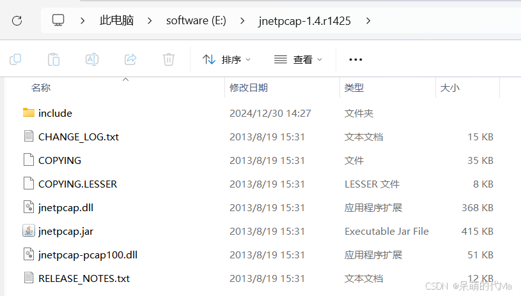This screenshot has height=296, width=521.
Task: Click the This PC monitor icon
Action: pos(58,20)
